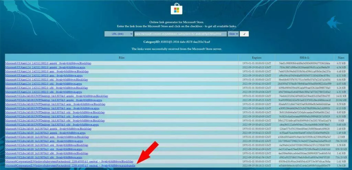
Task: Open the WindowsSubsystemForAndroid BlockMap link
Action: tap(69, 161)
